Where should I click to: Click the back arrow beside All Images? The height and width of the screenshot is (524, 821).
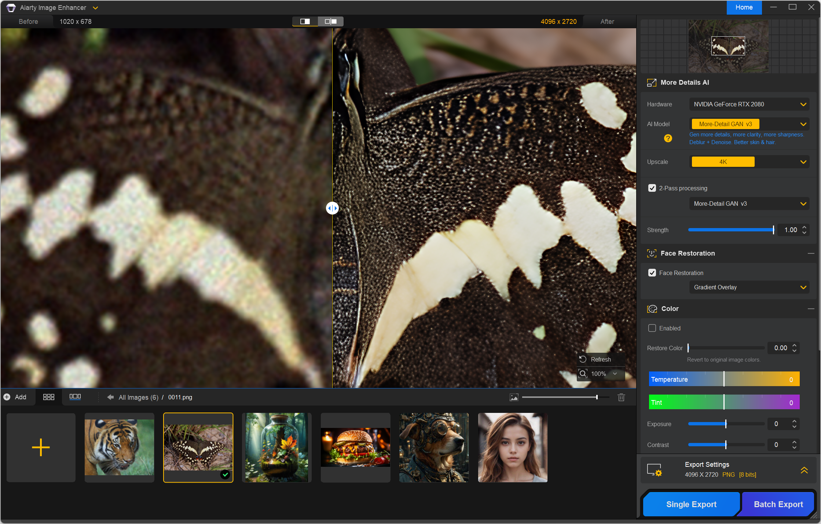point(110,397)
